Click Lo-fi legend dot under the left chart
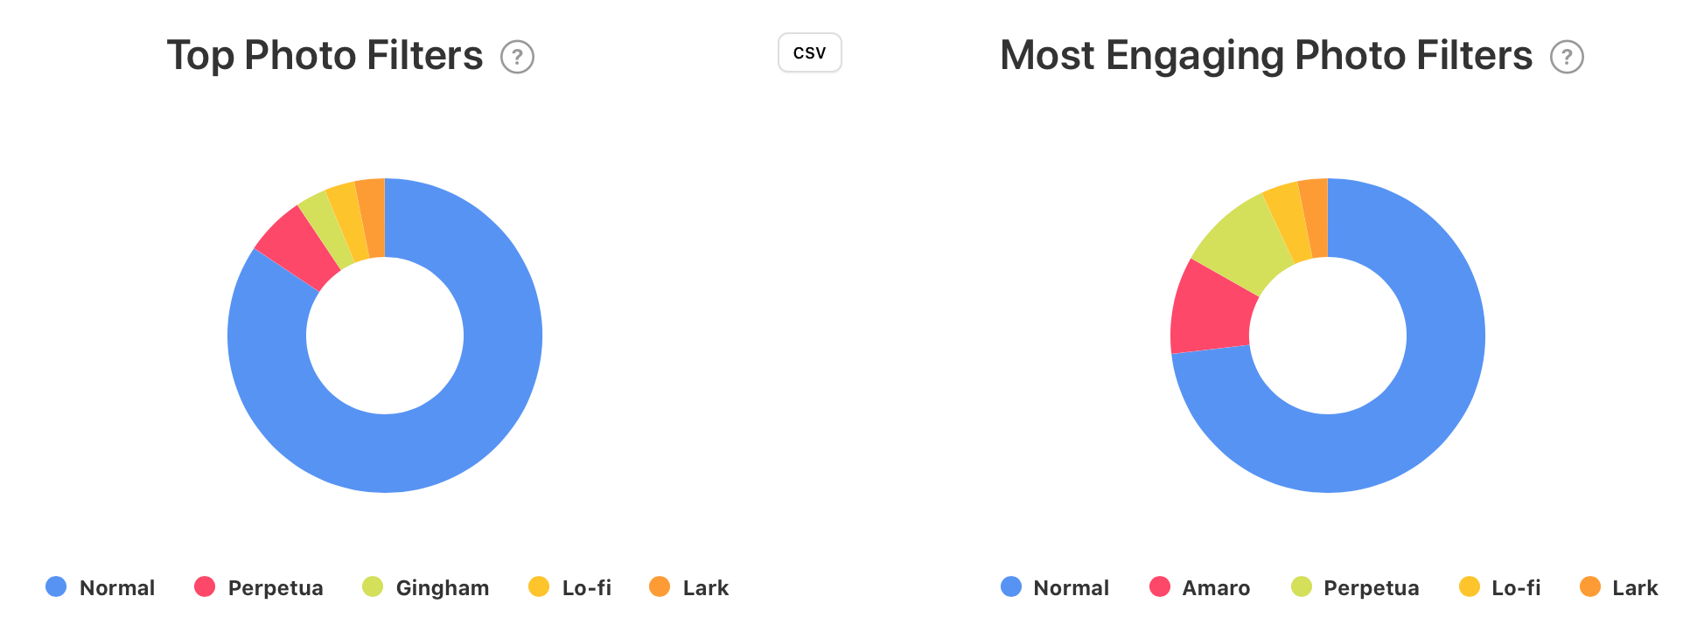 click(539, 586)
